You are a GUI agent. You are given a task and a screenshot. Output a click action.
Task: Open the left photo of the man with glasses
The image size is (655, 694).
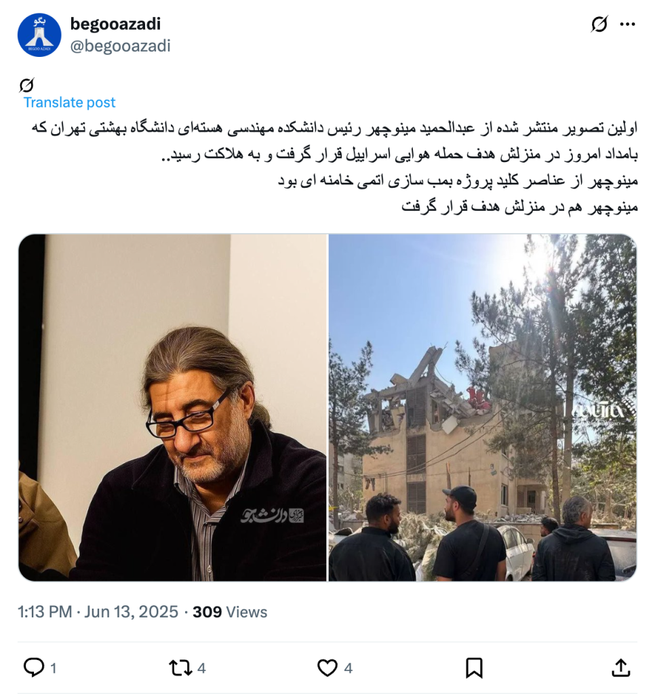point(172,407)
